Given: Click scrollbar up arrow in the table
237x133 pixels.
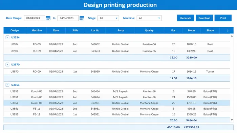Looking at the screenshot, I should pos(232,36).
